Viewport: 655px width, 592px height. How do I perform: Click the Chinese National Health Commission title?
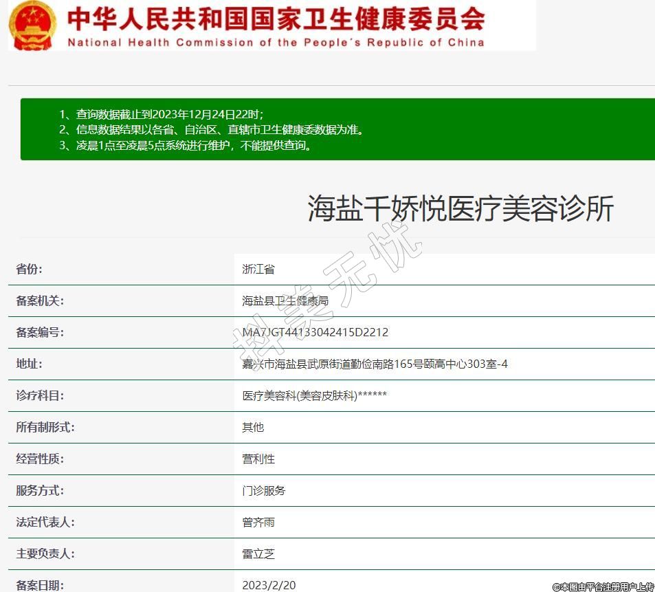pyautogui.click(x=275, y=19)
